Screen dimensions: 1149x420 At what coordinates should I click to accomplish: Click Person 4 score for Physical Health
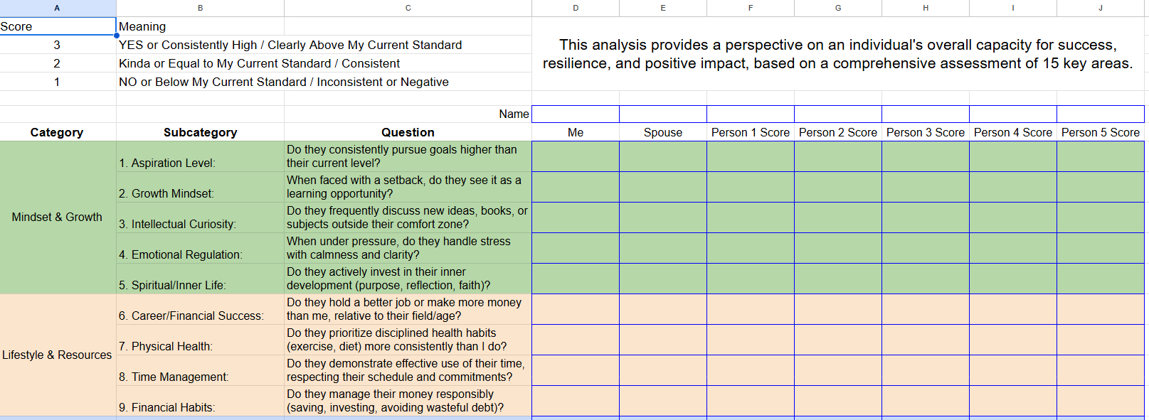tap(1012, 340)
